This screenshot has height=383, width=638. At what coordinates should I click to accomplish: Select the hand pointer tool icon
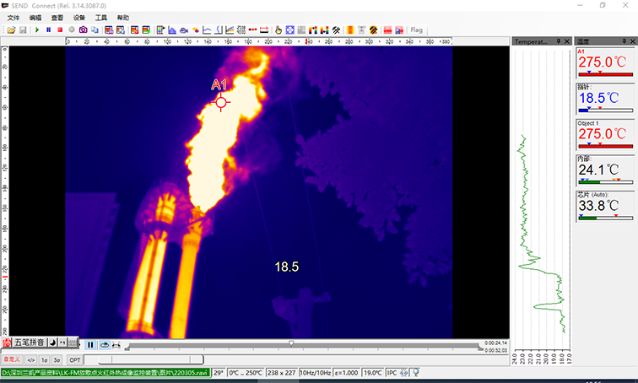[278, 30]
